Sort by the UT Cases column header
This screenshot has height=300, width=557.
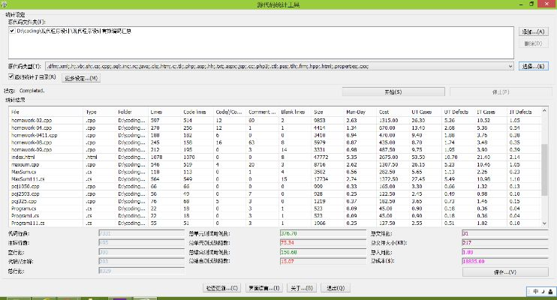click(x=425, y=112)
